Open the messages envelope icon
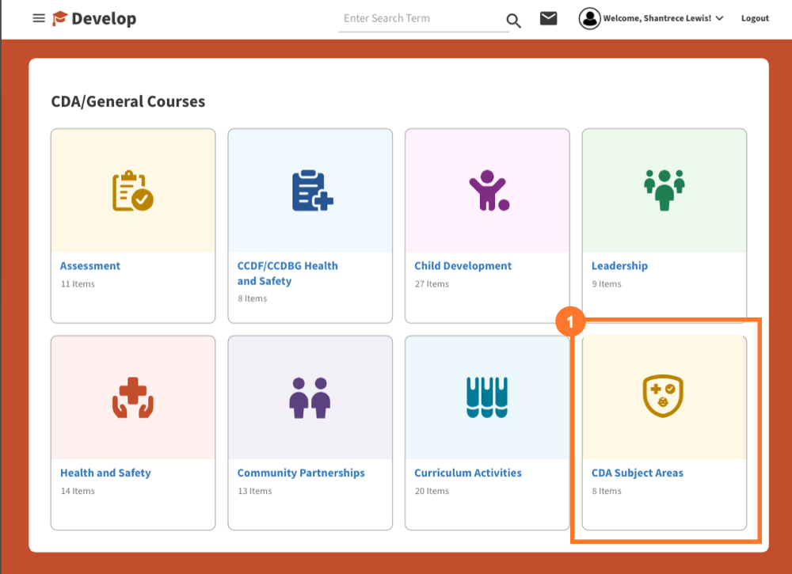 coord(548,18)
